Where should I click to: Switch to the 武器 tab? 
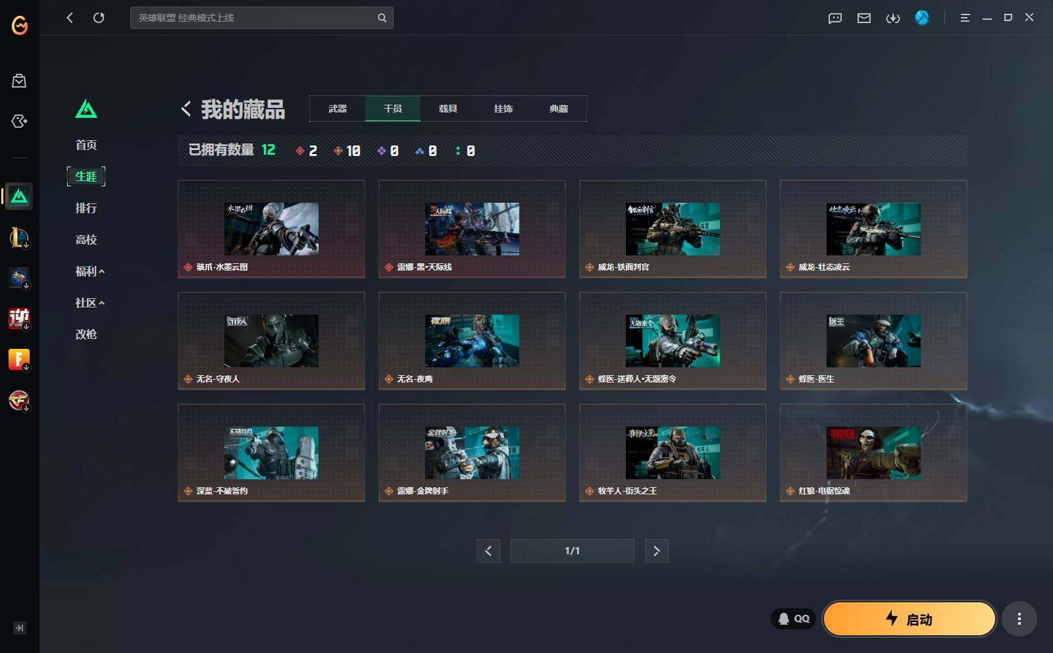(x=338, y=109)
